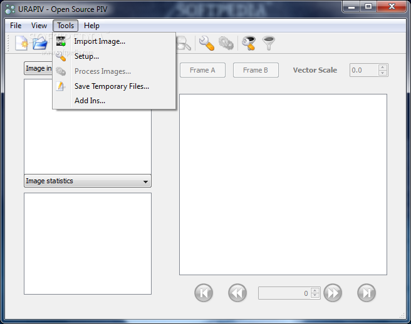Expand the Image statistics dropdown

(88, 181)
